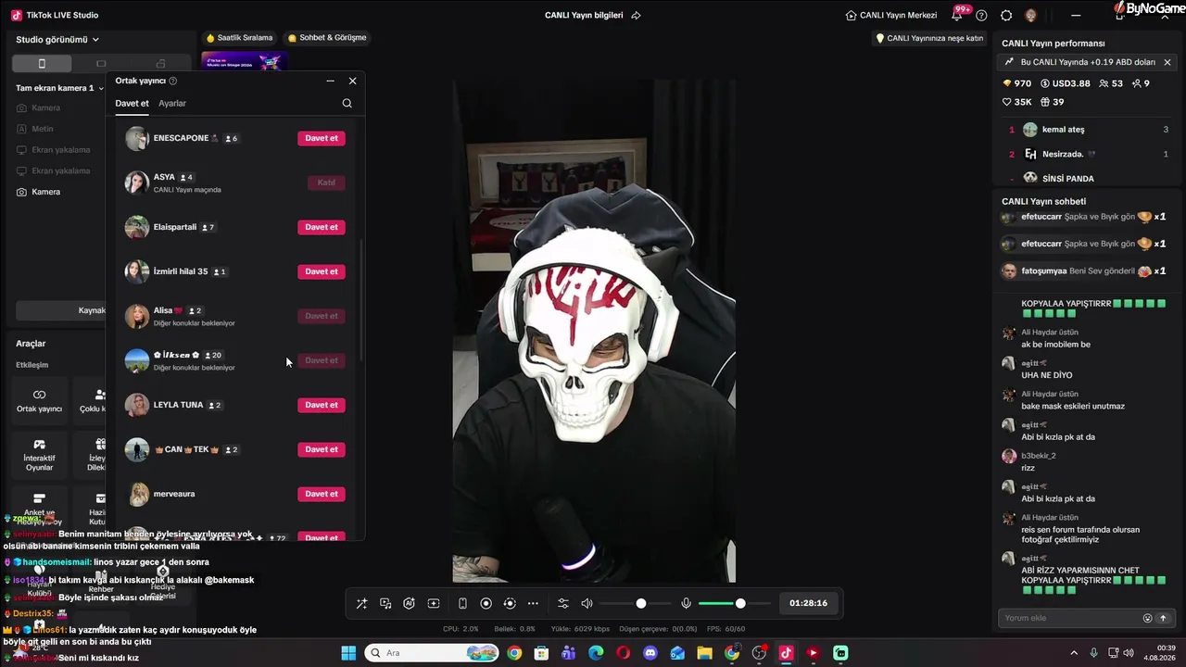This screenshot has height=667, width=1186.
Task: Switch to the Ayarlar tab
Action: coord(172,104)
